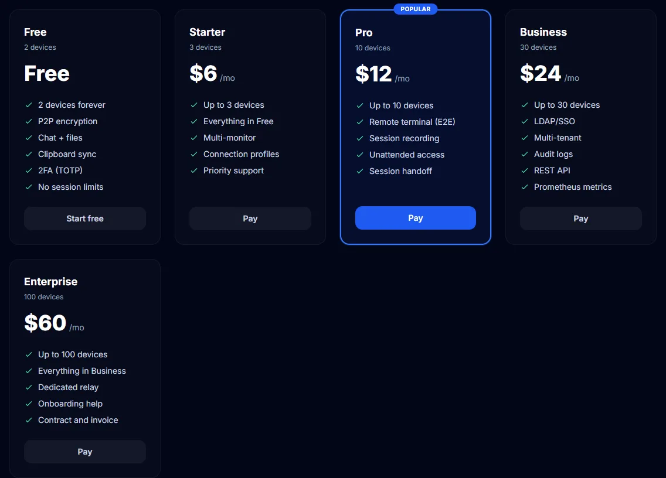Click 'Dedicated relay' feature text

coord(69,387)
